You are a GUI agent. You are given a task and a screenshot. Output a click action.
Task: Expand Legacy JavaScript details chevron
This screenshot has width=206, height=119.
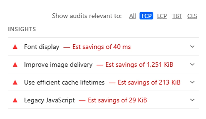click(x=192, y=100)
